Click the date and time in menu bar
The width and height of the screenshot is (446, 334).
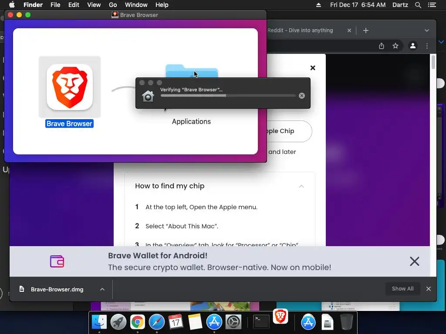point(358,5)
